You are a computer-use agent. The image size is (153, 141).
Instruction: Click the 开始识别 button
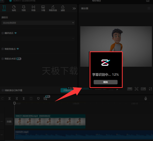(x=67, y=90)
